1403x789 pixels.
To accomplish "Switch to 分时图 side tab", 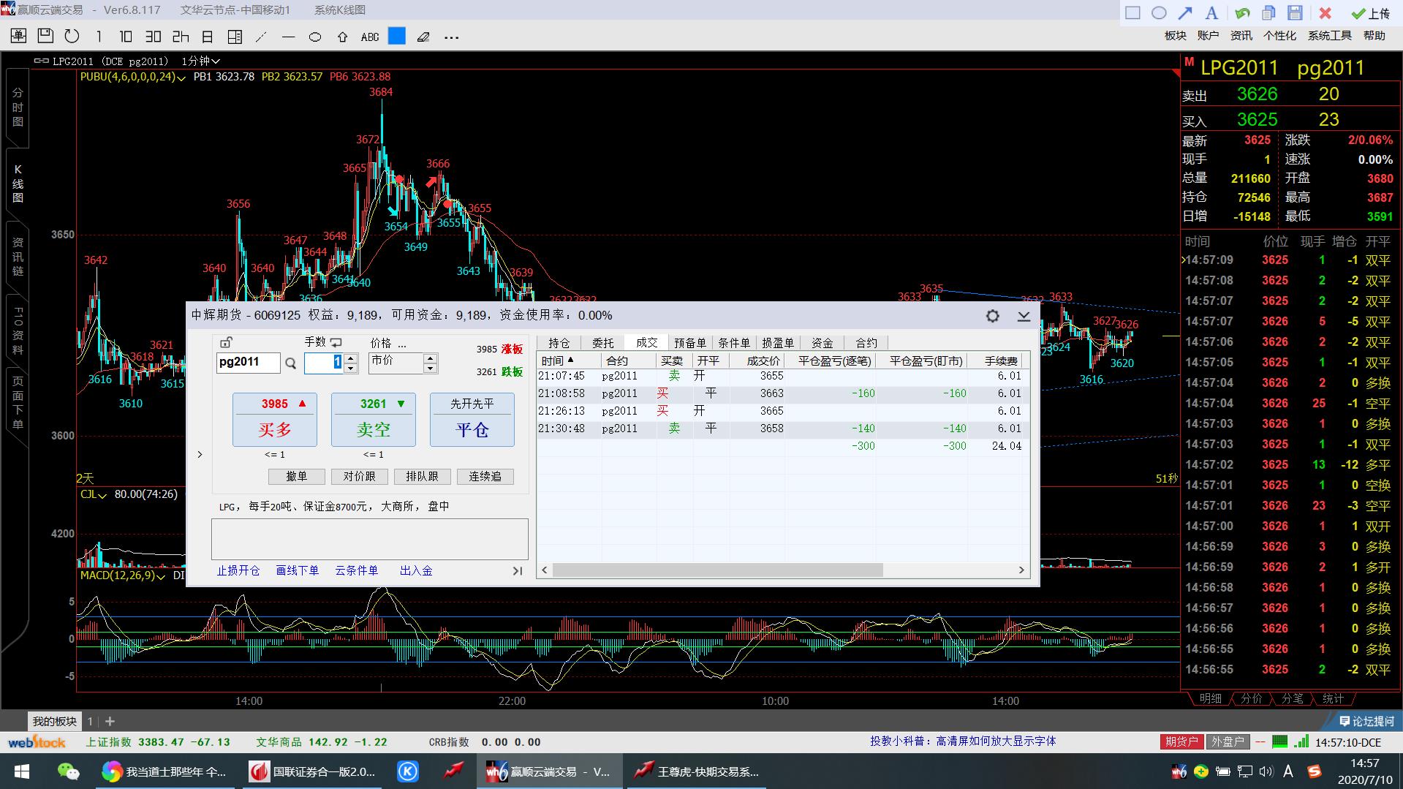I will tap(18, 107).
